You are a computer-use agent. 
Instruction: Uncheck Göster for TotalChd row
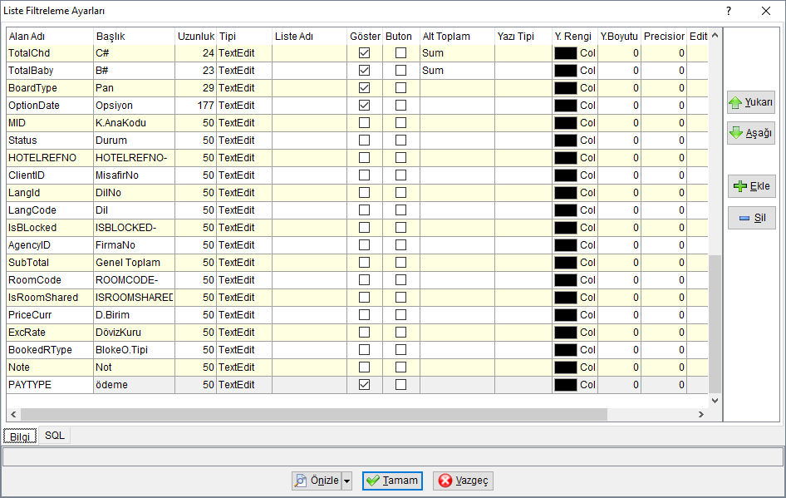pyautogui.click(x=365, y=52)
